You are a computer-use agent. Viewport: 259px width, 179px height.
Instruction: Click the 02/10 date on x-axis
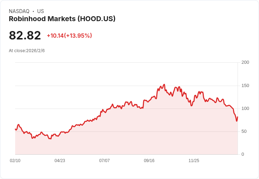pos(15,161)
